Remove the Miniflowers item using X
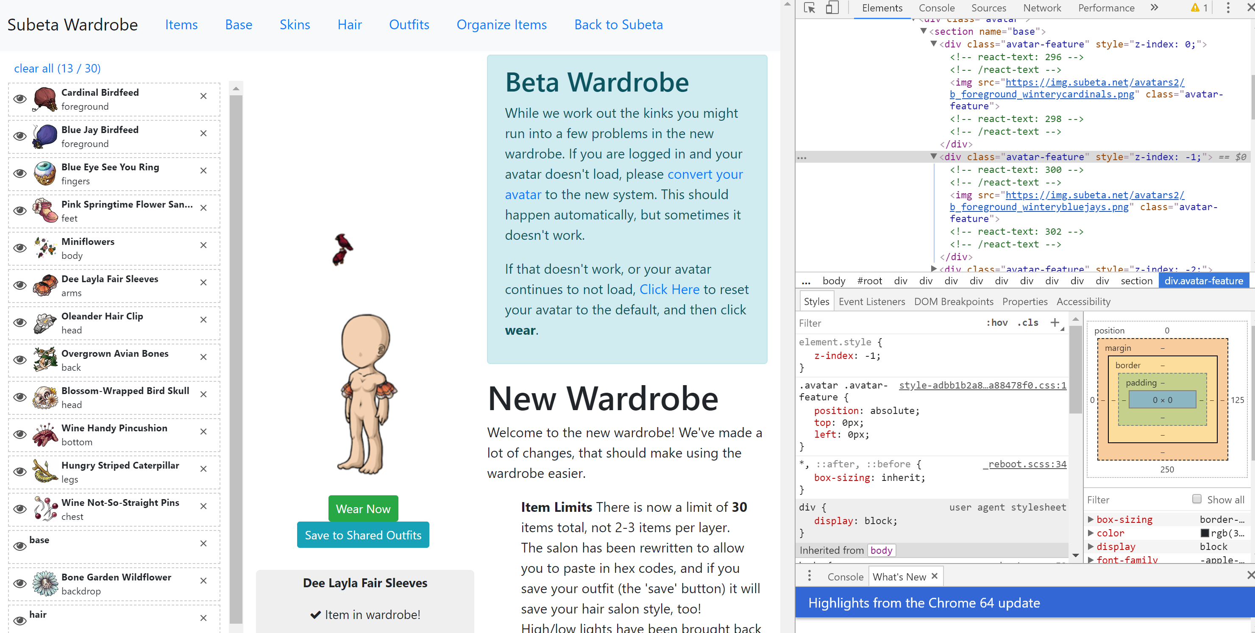1255x633 pixels. [203, 245]
